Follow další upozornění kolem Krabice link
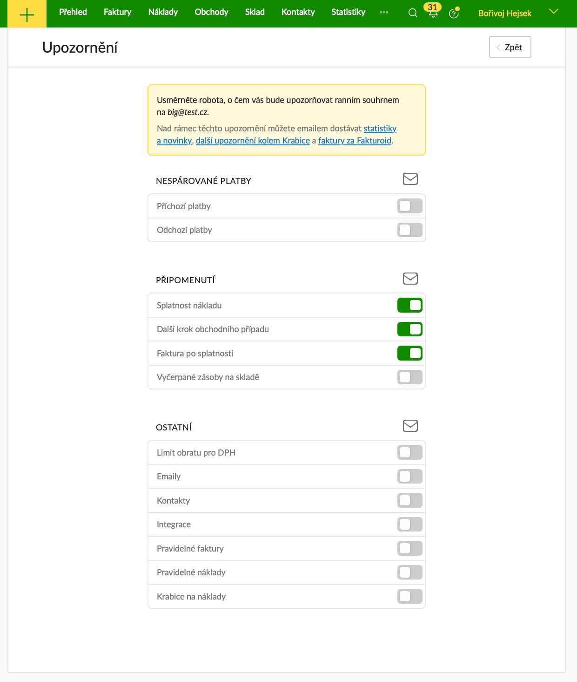This screenshot has height=682, width=577. point(253,141)
